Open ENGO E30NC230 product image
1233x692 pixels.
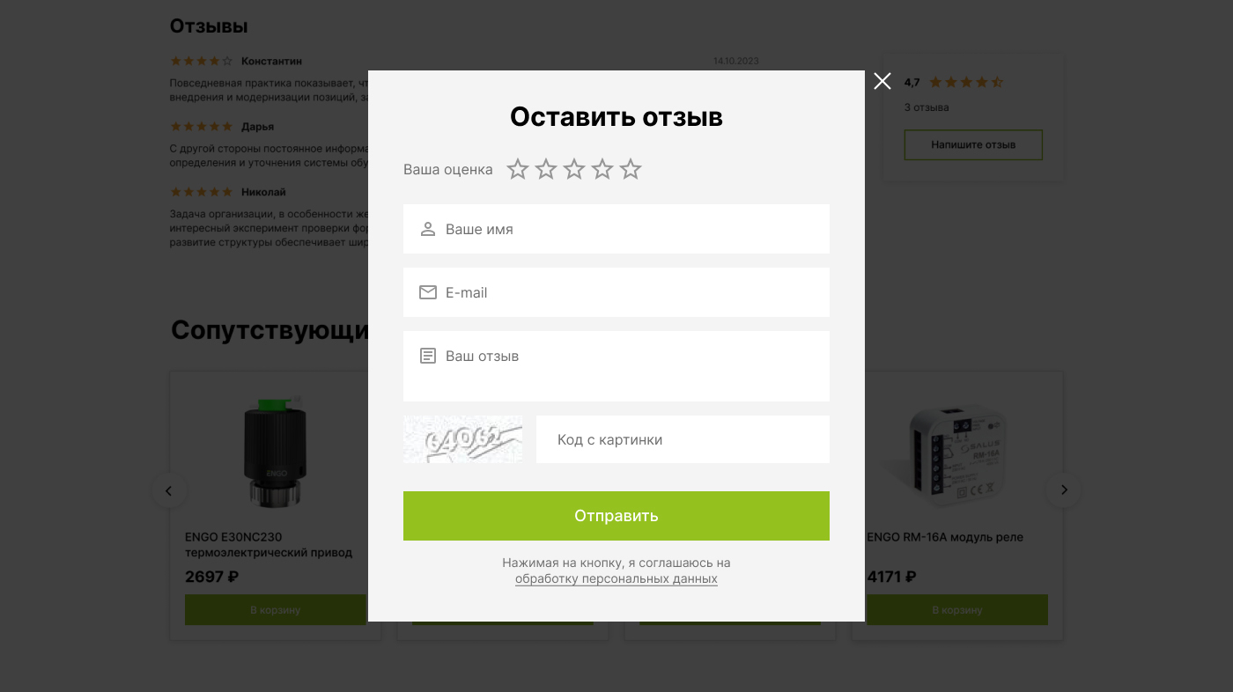coord(275,453)
